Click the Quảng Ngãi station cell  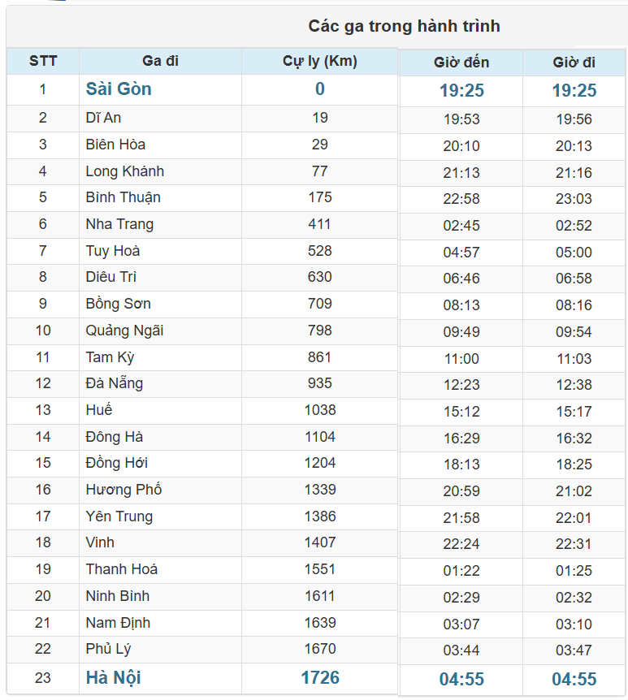pos(124,331)
